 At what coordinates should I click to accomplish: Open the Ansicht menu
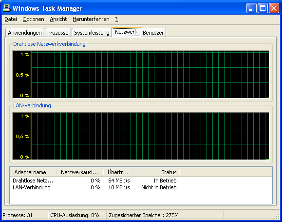58,19
